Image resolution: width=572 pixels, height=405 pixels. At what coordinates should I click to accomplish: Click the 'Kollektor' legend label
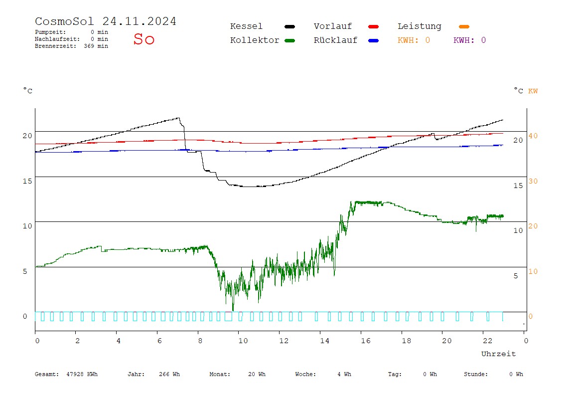[255, 40]
